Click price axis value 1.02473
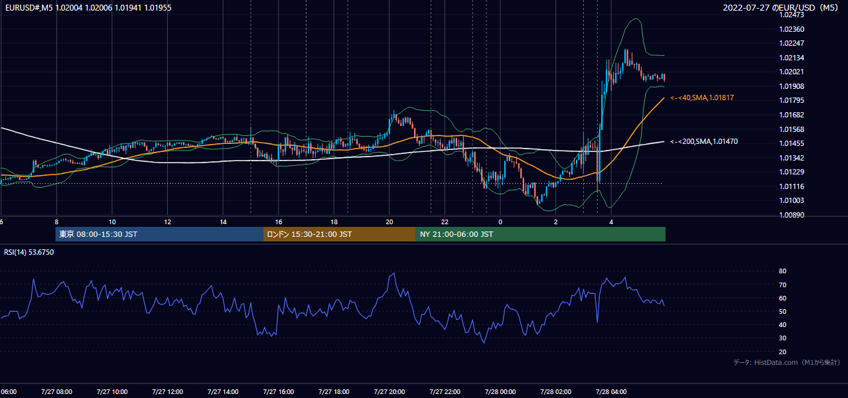 click(792, 15)
